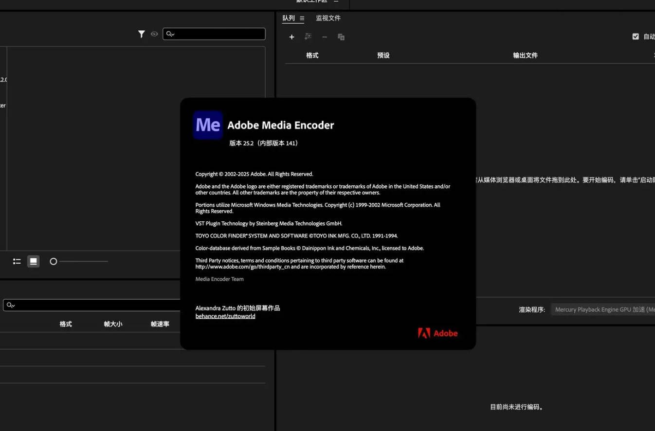Image resolution: width=655 pixels, height=431 pixels.
Task: Open the queue panel menu with hamburger icon
Action: (x=302, y=18)
